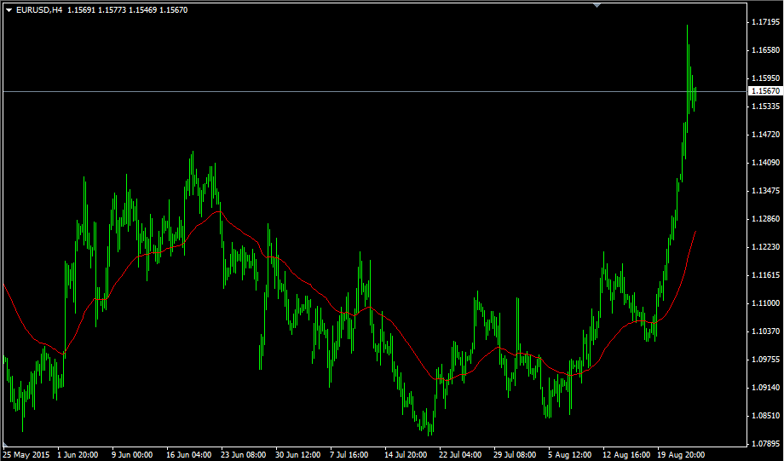Click the 1.09755 price axis label
The width and height of the screenshot is (784, 461).
pyautogui.click(x=765, y=360)
